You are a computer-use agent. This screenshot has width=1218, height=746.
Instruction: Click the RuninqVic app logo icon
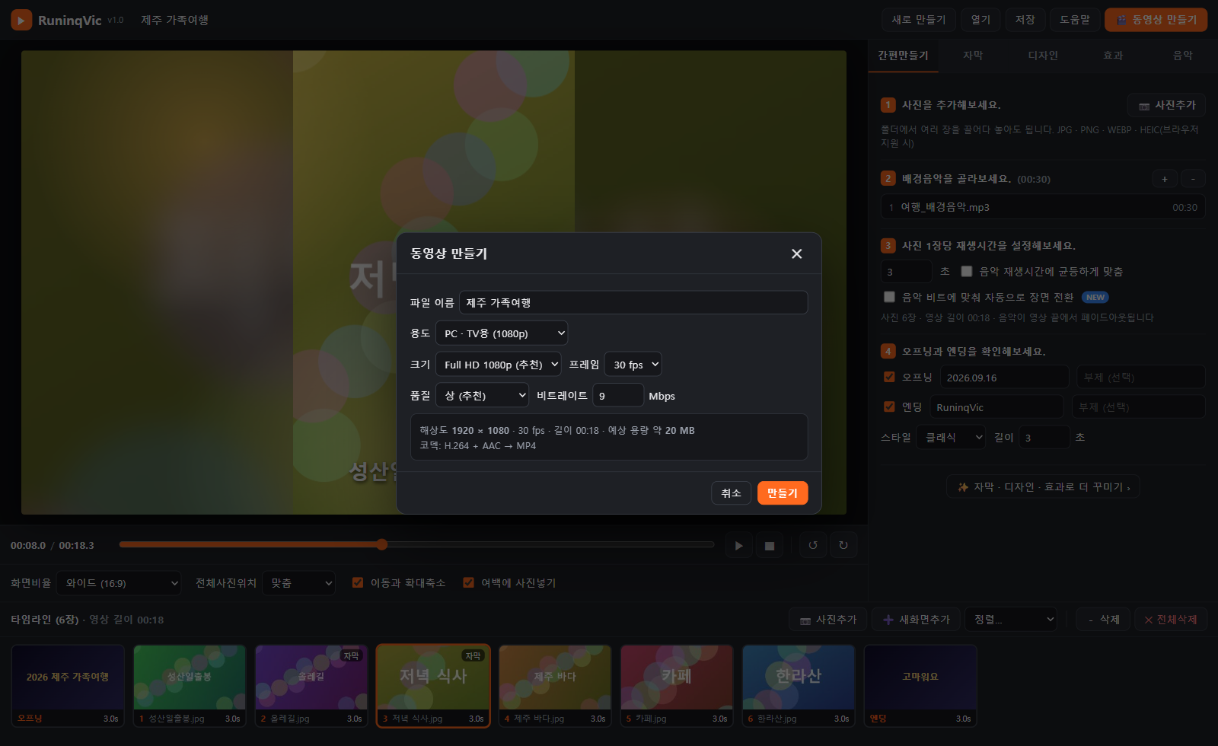(x=21, y=20)
